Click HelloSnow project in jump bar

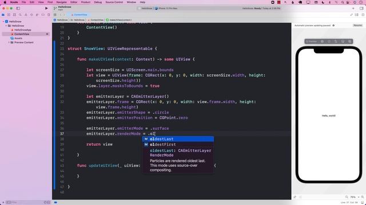pyautogui.click(x=61, y=20)
